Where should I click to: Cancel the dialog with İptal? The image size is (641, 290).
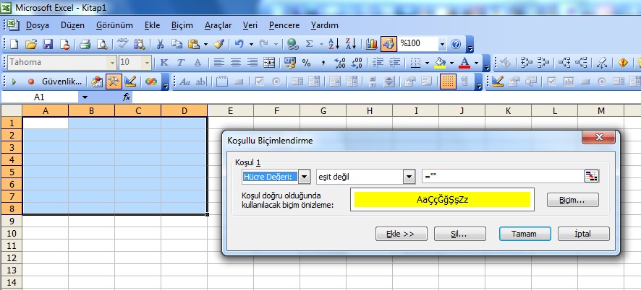tap(583, 234)
